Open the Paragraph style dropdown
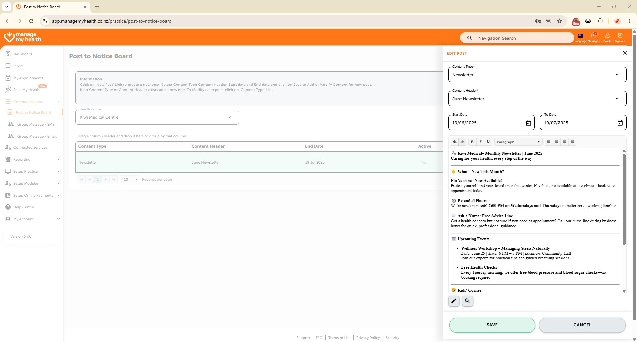Viewport: 637px width, 342px height. coord(518,142)
